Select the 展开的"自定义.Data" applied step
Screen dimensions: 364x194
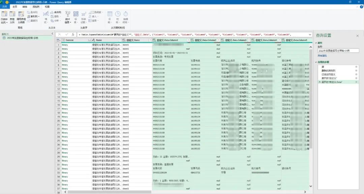(338, 82)
